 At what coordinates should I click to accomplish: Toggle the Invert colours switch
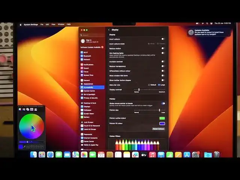click(163, 39)
